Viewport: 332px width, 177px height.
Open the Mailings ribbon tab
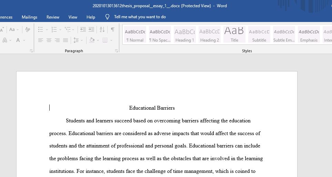click(x=29, y=17)
